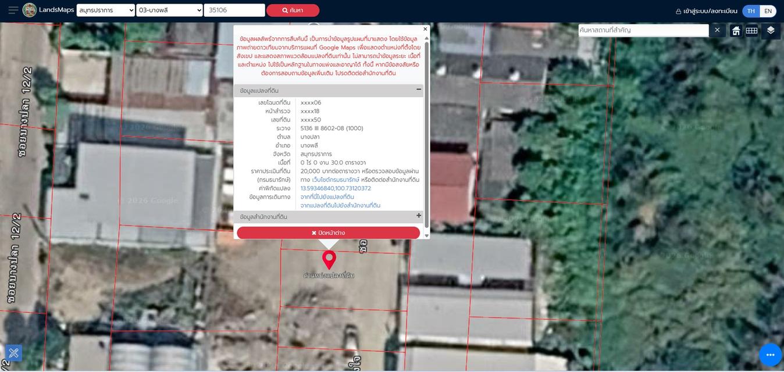Open the parcel coordinates link 13.59346840,100.73120372
This screenshot has height=372, width=784.
336,188
